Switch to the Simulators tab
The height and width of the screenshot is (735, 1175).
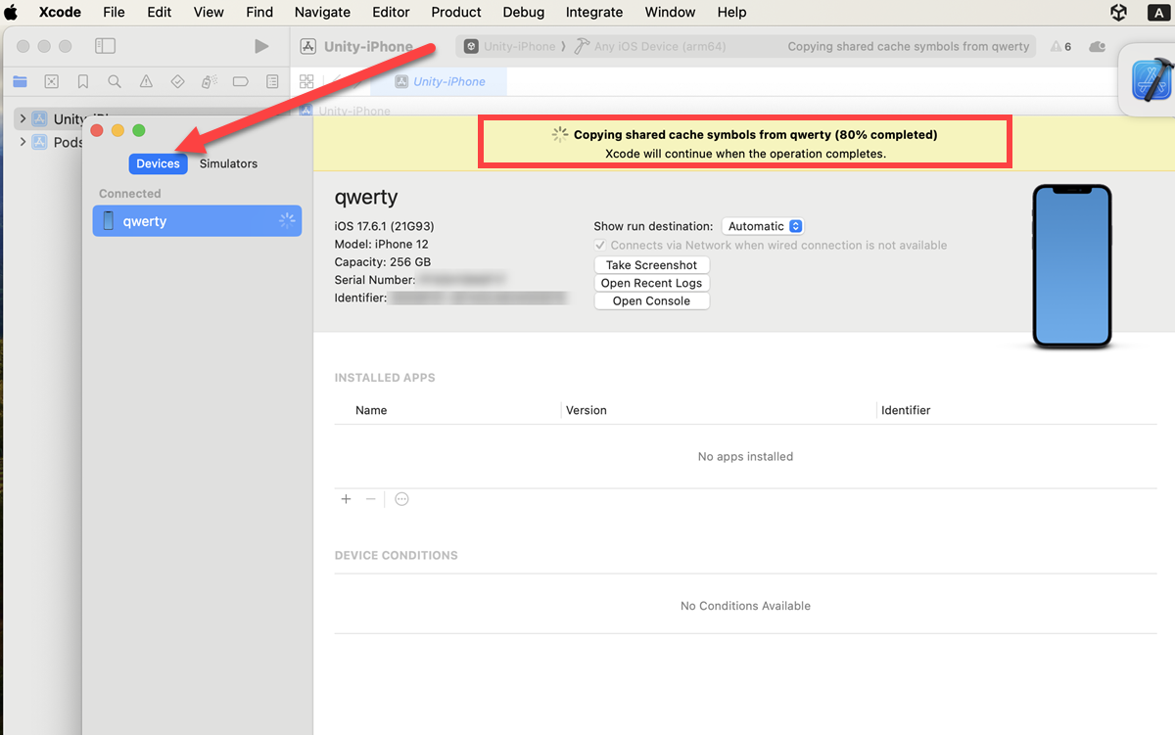228,163
